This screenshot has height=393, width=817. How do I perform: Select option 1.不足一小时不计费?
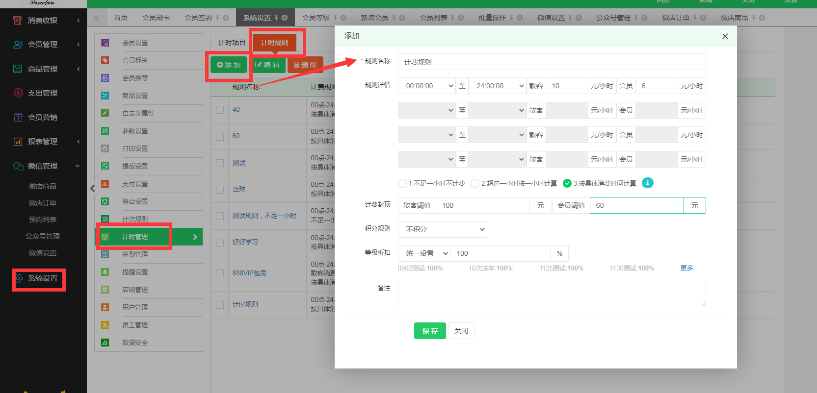402,183
